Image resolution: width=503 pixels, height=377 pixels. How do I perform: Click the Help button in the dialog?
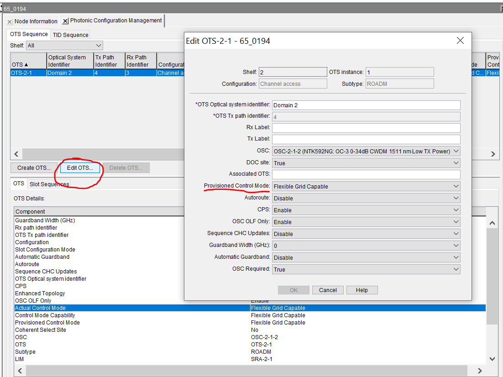pyautogui.click(x=362, y=290)
